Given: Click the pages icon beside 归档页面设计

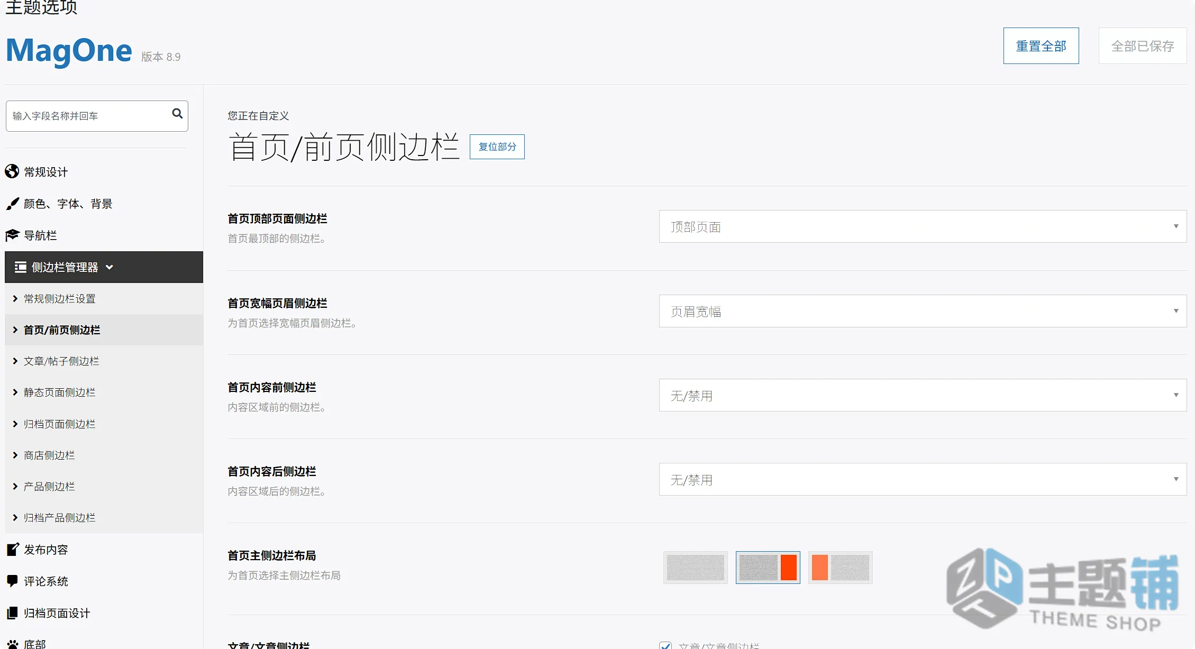Looking at the screenshot, I should click(12, 613).
